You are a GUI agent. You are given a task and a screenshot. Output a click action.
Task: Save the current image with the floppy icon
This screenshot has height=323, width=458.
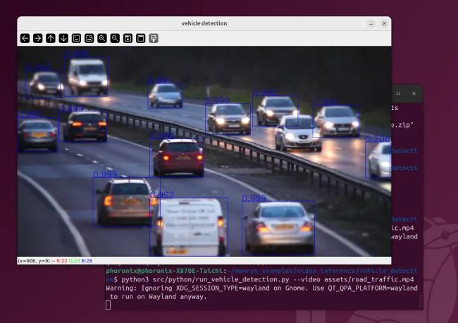click(128, 38)
